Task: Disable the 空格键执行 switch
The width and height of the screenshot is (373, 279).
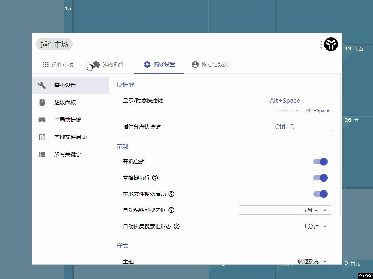Action: (321, 178)
